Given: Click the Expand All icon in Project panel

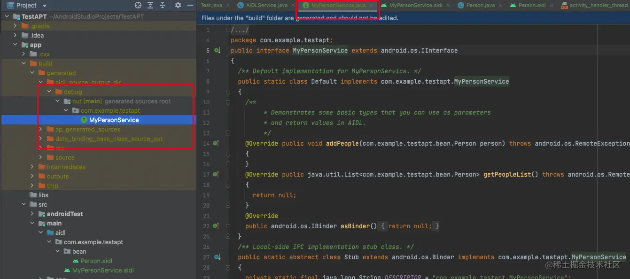Looking at the screenshot, I should tap(150, 5).
